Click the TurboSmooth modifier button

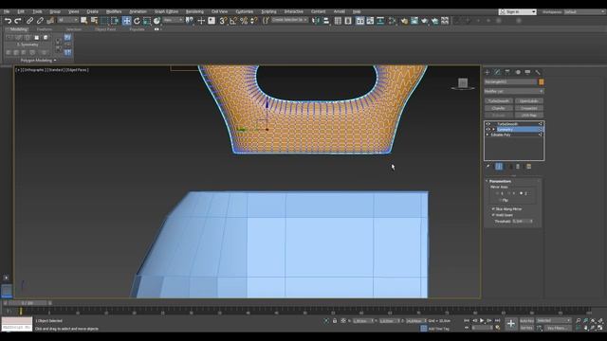[x=499, y=101]
